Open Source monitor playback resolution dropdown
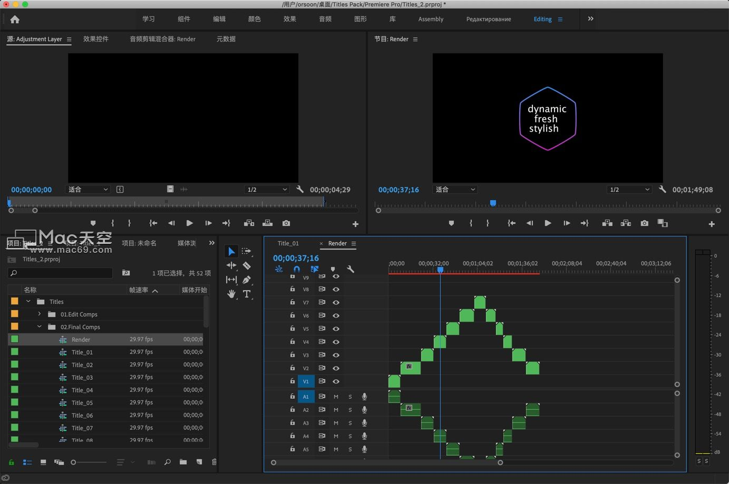Screen dimensions: 729x484 click(x=267, y=190)
